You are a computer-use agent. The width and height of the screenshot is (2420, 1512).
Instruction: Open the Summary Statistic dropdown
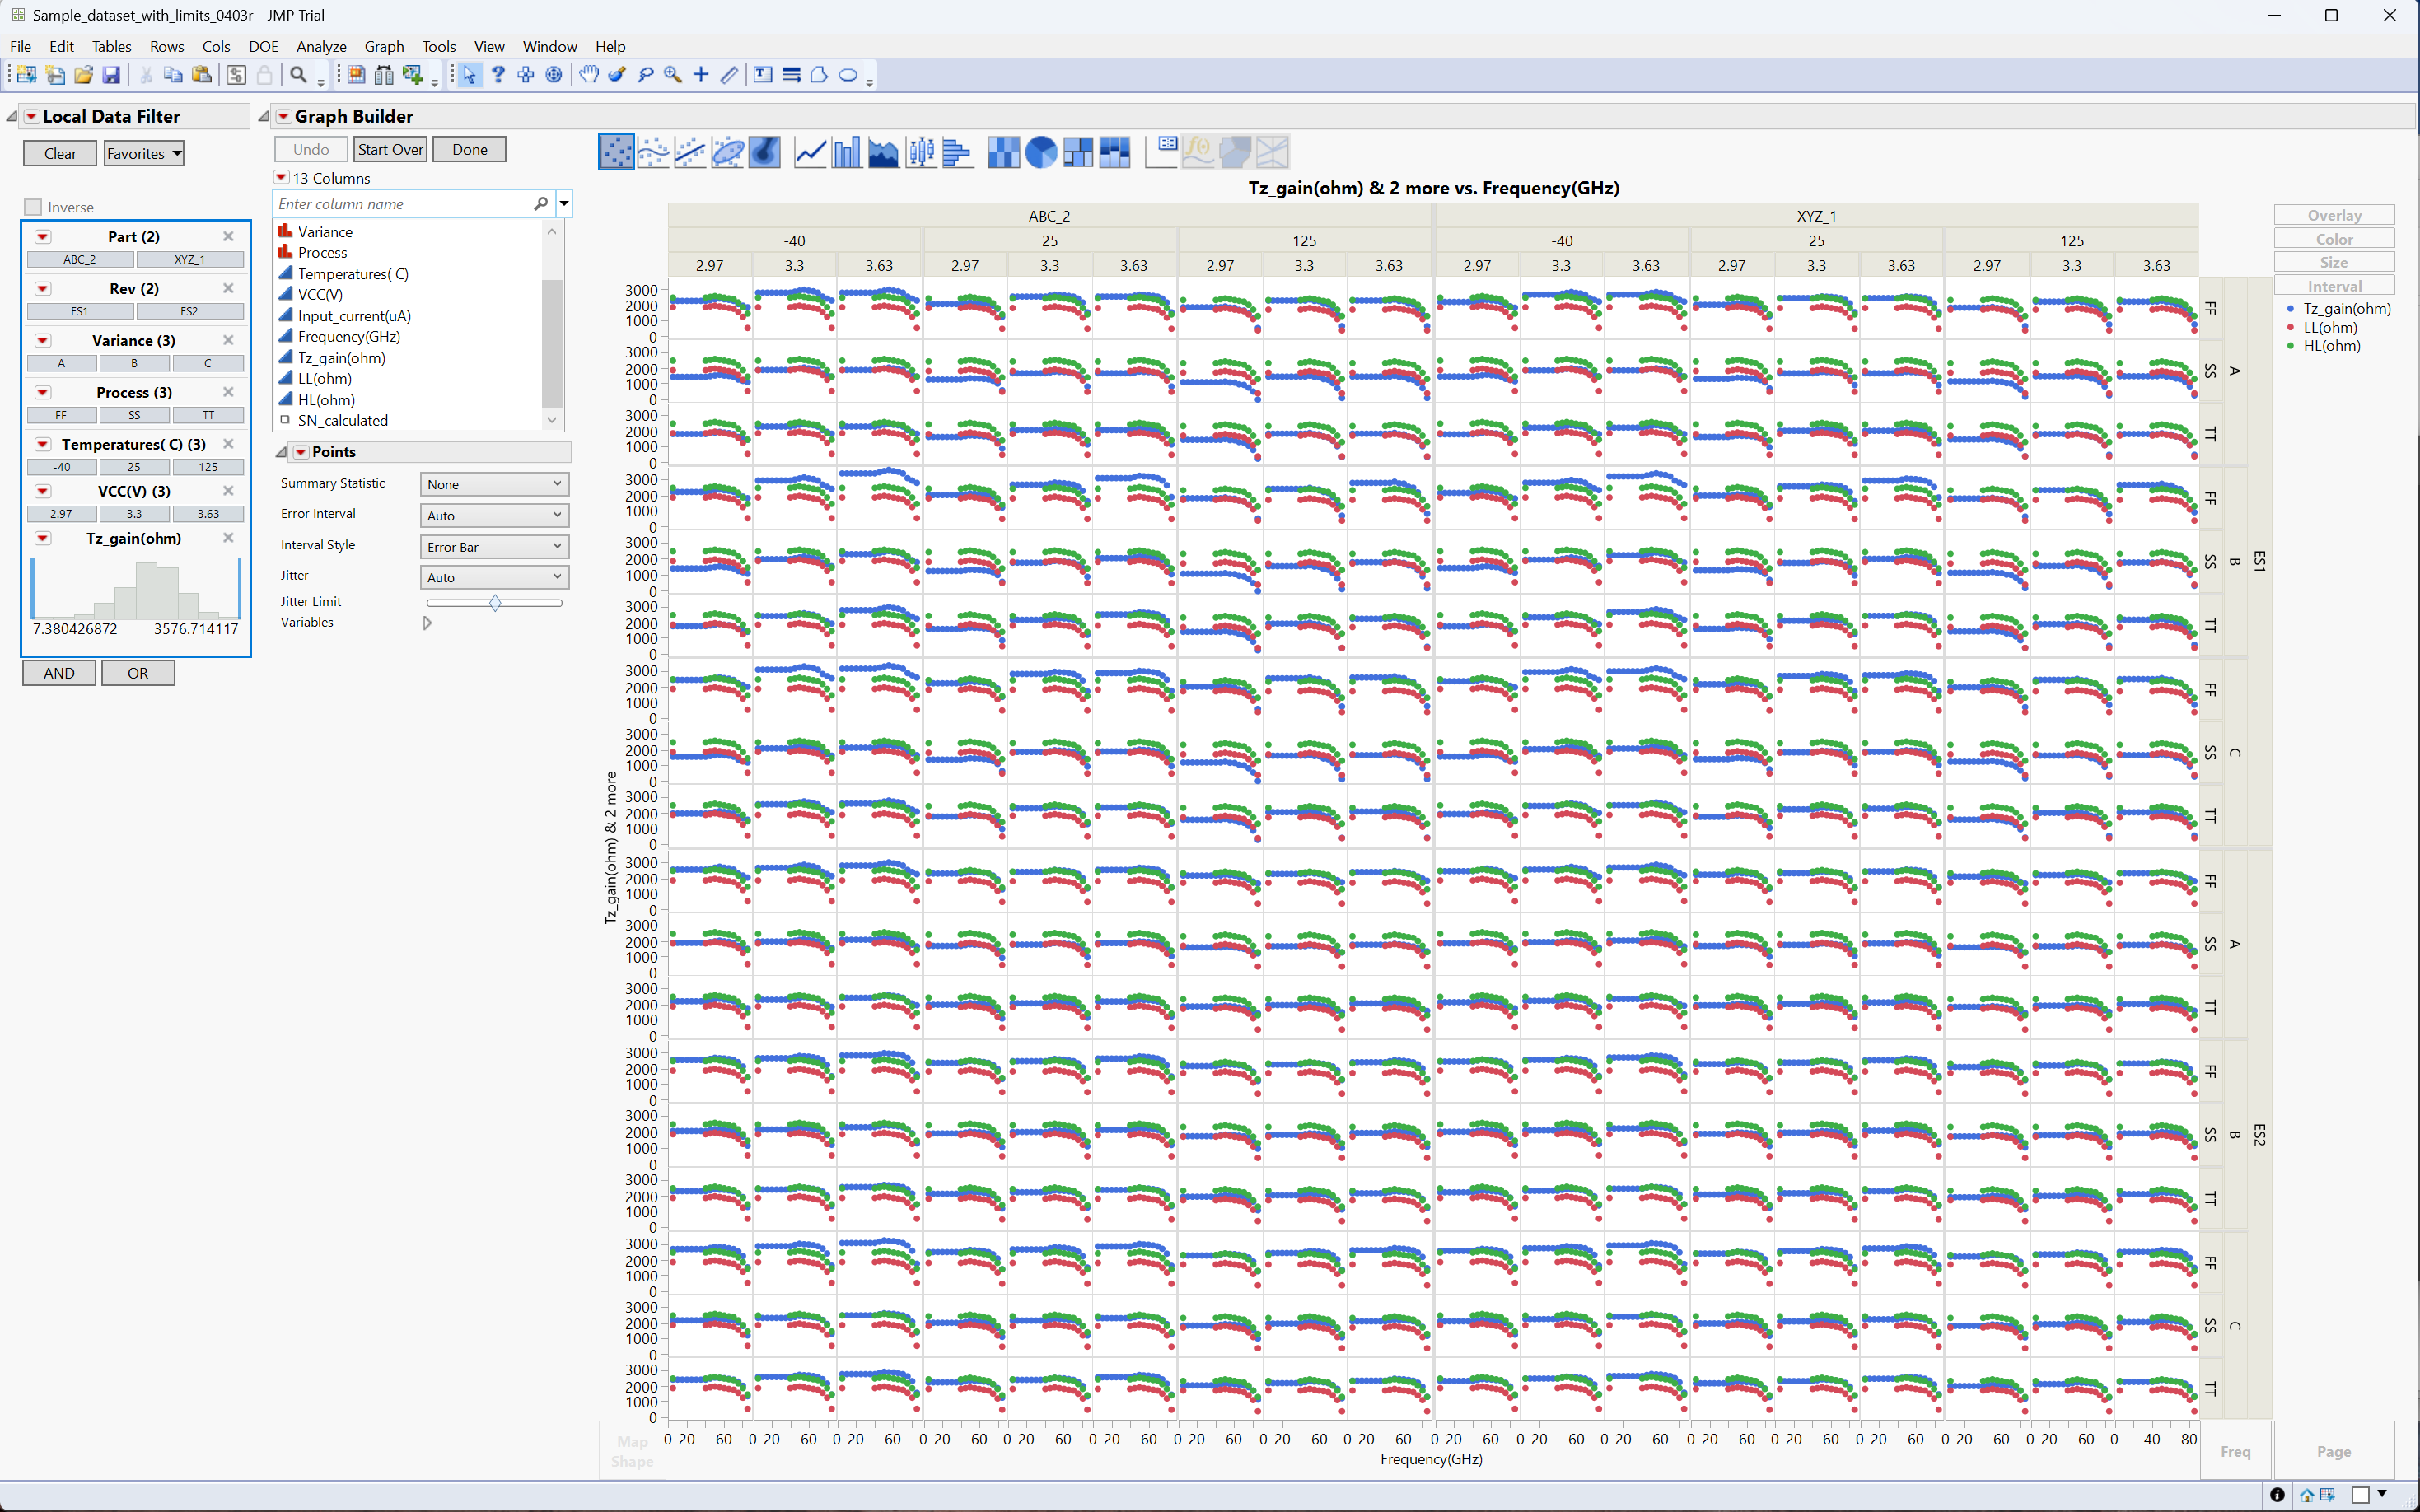coord(494,484)
